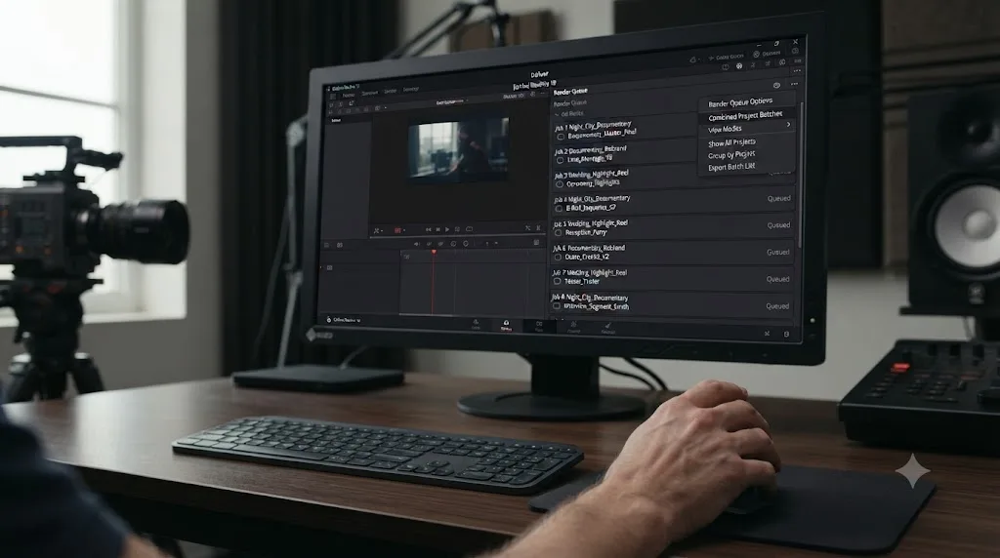Select Show All Projects menu item
The height and width of the screenshot is (558, 1000).
[731, 142]
